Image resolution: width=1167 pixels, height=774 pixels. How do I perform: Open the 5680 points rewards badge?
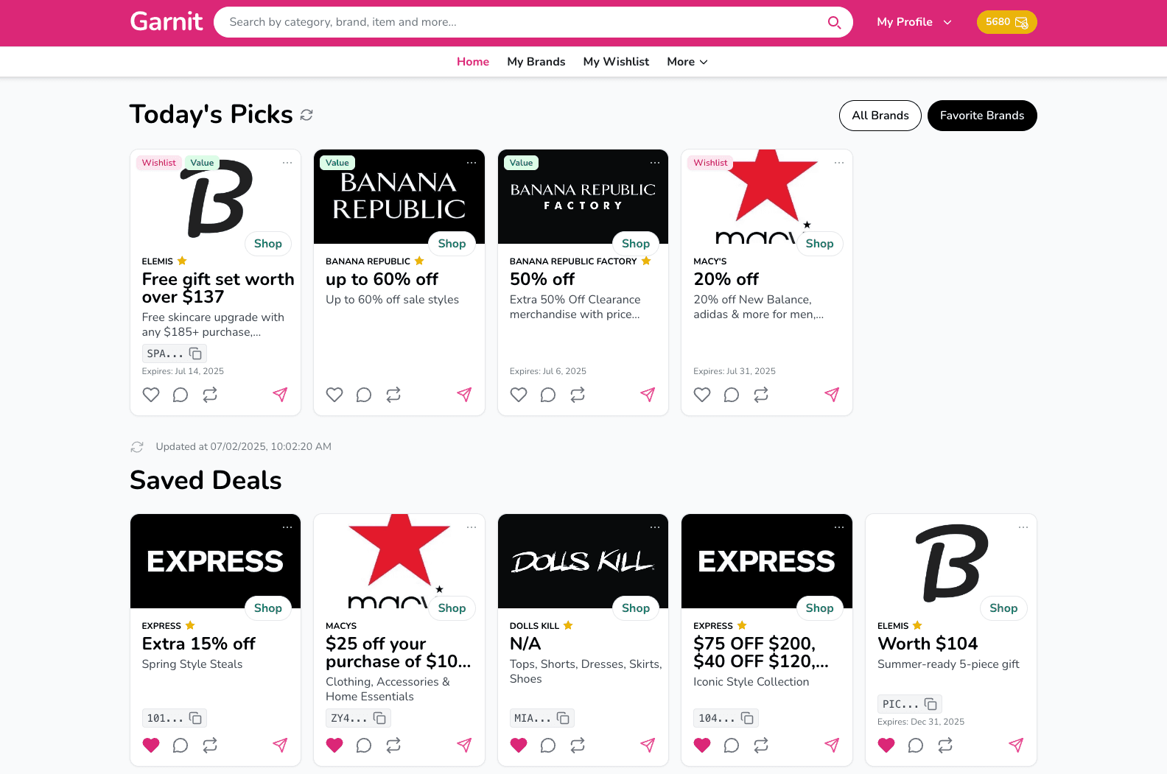1006,22
